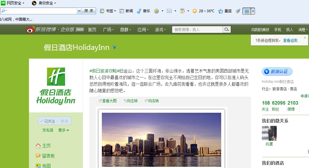Click the 网页安全 OK shield icon
This screenshot has width=309, height=168.
click(3, 3)
